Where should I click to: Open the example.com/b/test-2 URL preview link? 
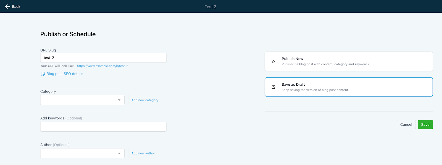[x=102, y=66]
